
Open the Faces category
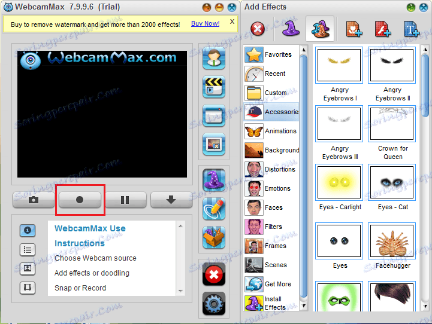271,207
